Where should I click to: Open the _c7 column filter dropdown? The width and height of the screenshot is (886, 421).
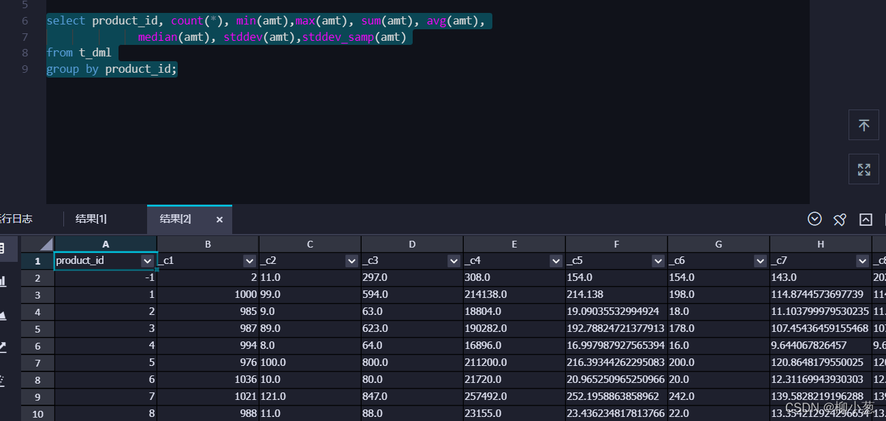pyautogui.click(x=862, y=261)
